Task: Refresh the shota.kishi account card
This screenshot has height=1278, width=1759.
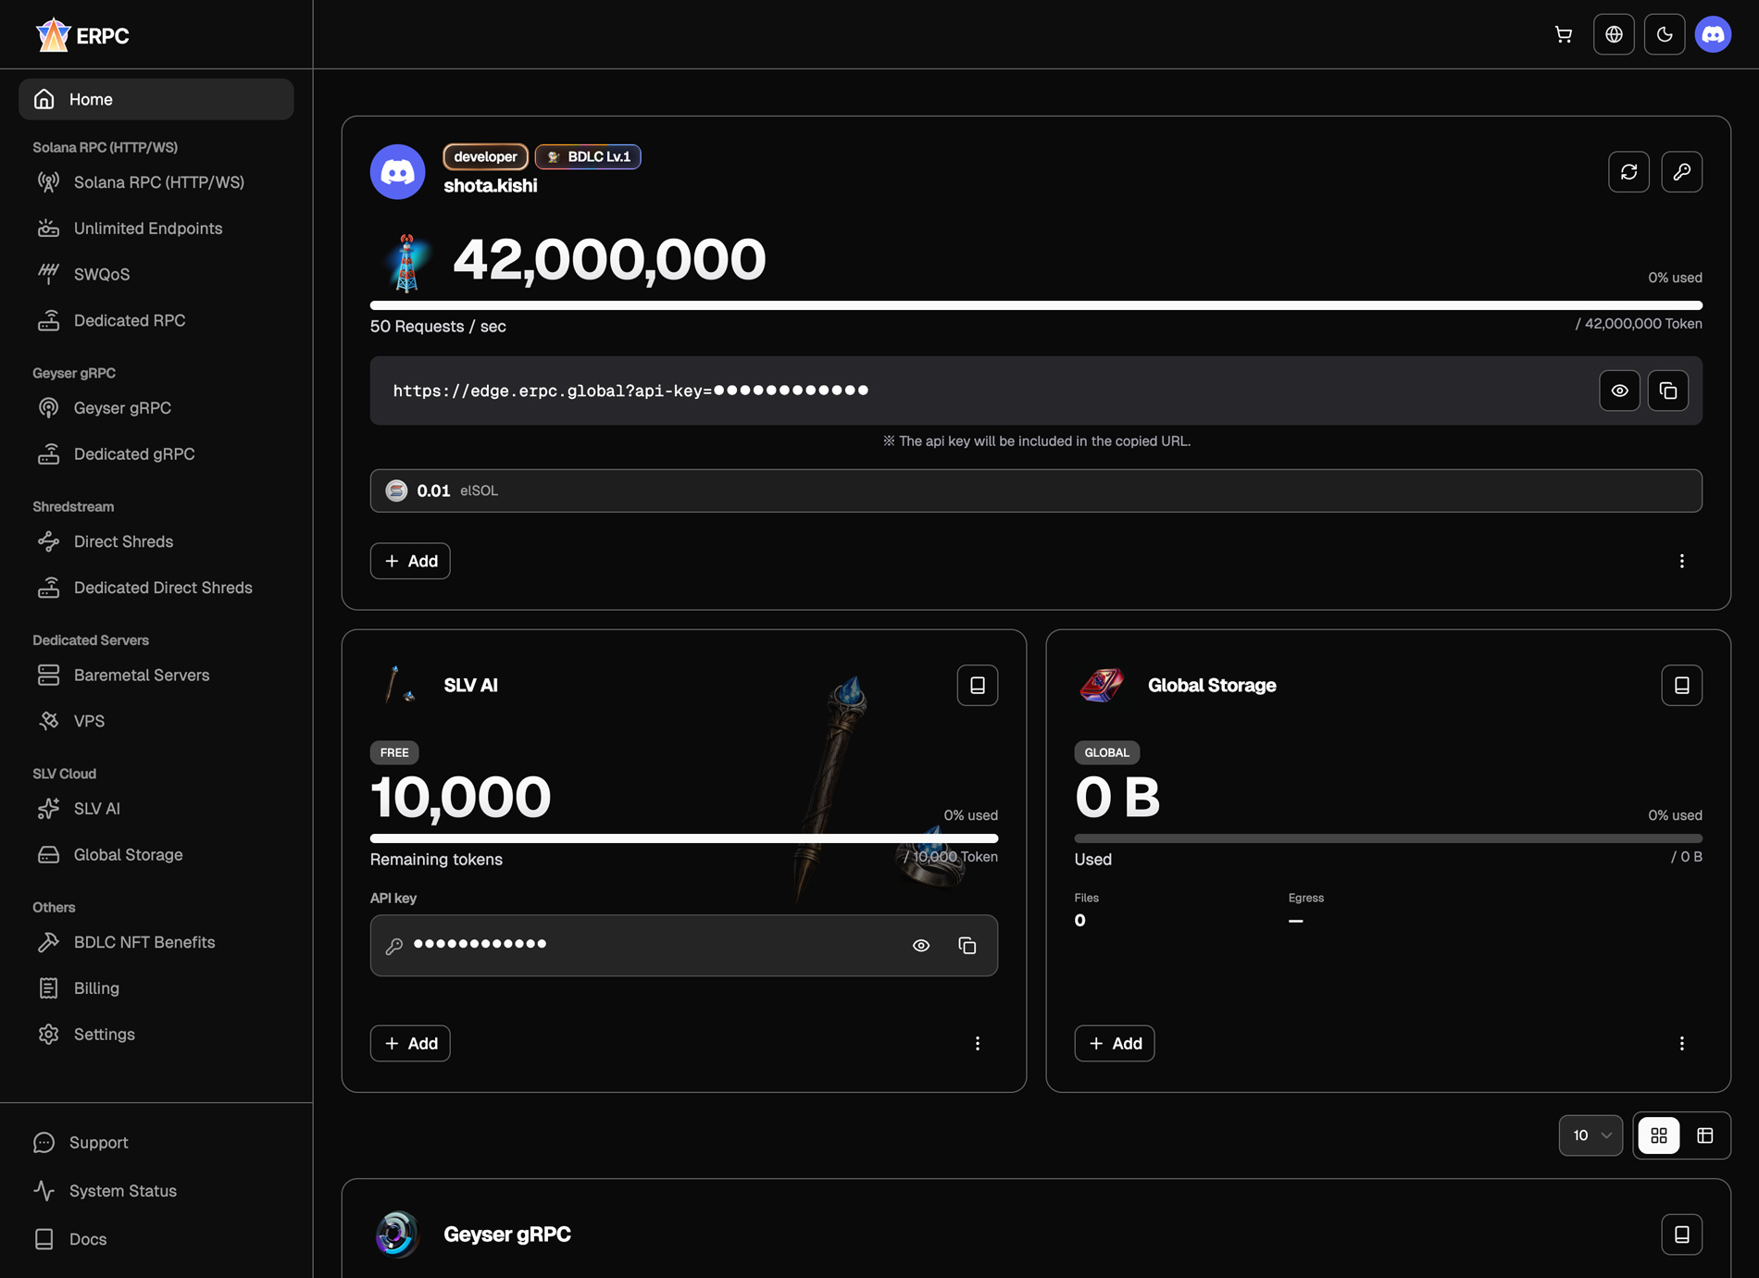Action: (1628, 171)
